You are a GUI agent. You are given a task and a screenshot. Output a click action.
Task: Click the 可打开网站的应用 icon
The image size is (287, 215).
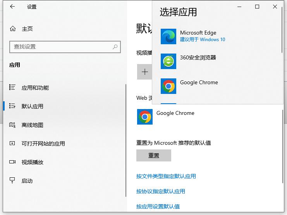click(x=12, y=143)
